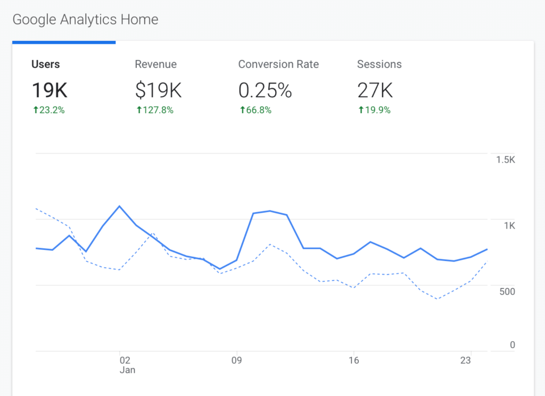Toggle the 23.2% growth indicator
Screen dimensions: 545x396
[x=48, y=110]
